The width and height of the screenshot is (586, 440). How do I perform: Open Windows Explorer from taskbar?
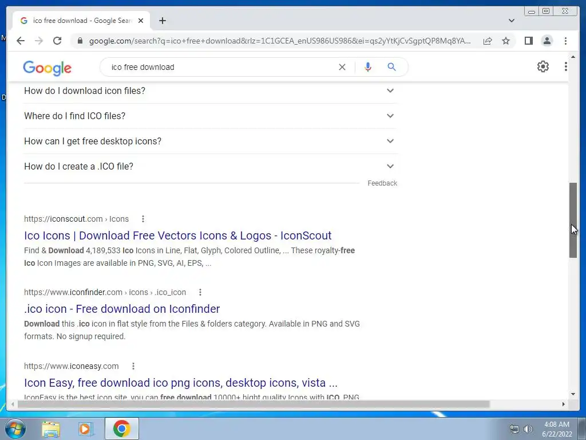pyautogui.click(x=51, y=429)
